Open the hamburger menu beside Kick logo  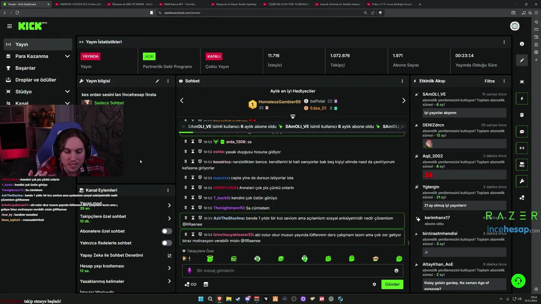(x=9, y=26)
